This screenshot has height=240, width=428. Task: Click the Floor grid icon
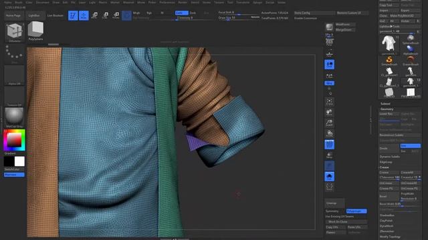coord(330,54)
